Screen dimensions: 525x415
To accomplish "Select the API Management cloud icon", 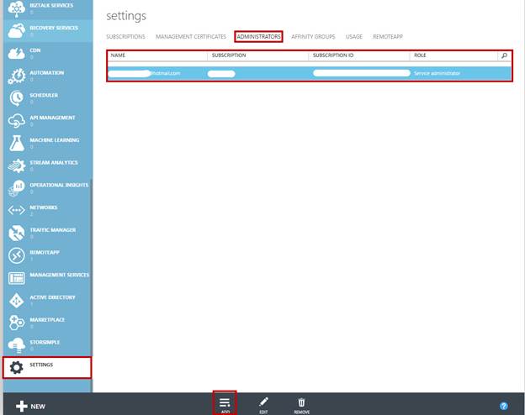I will point(17,121).
